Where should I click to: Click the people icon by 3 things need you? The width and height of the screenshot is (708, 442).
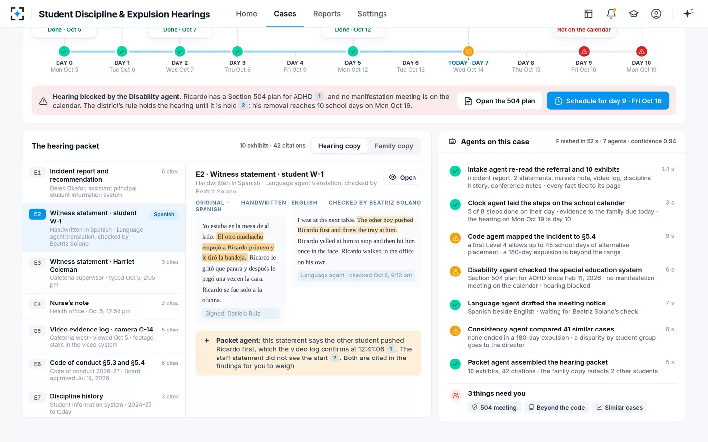tap(456, 395)
